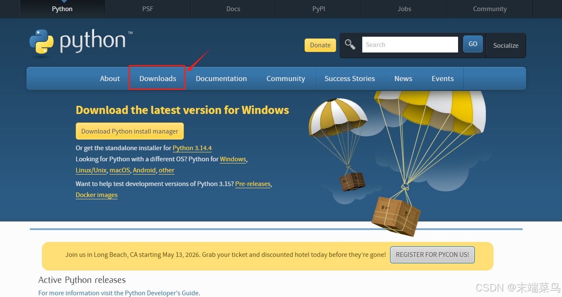Open the About navigation menu
Screen dimensions: 562x297
point(110,79)
